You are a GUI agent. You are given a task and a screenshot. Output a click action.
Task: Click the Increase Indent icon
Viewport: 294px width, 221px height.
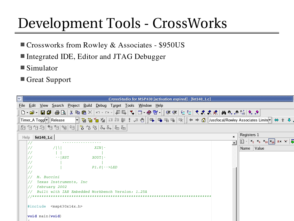(x=168, y=113)
